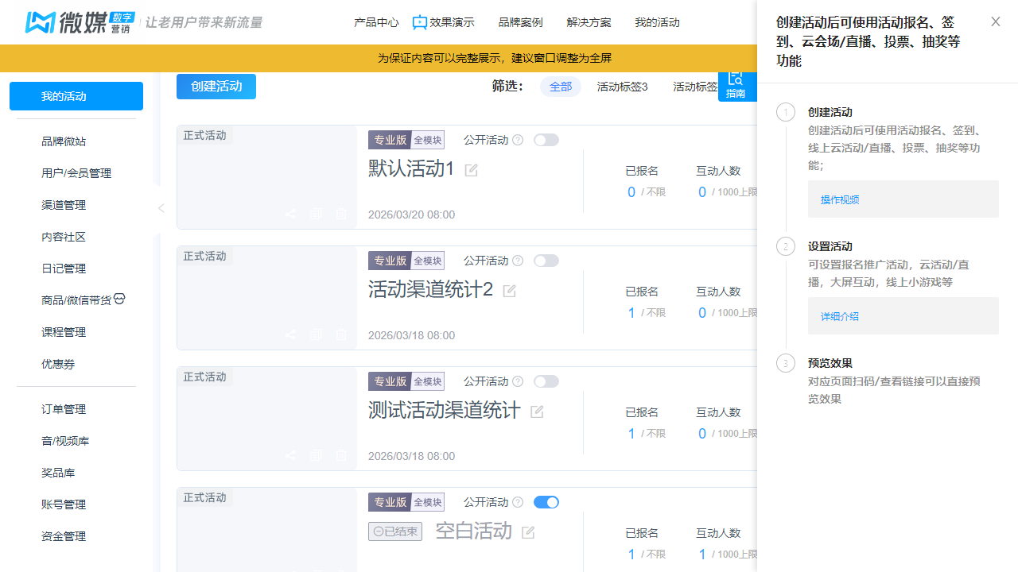Switch to 解决方案 in the navigation
This screenshot has width=1018, height=572.
point(589,22)
